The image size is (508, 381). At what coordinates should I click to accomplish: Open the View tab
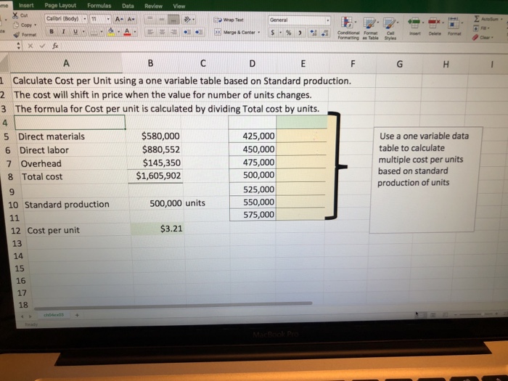[x=179, y=6]
